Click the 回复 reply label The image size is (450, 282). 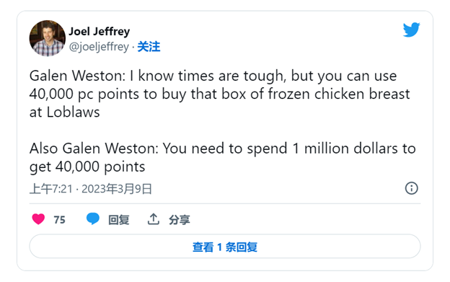click(119, 220)
